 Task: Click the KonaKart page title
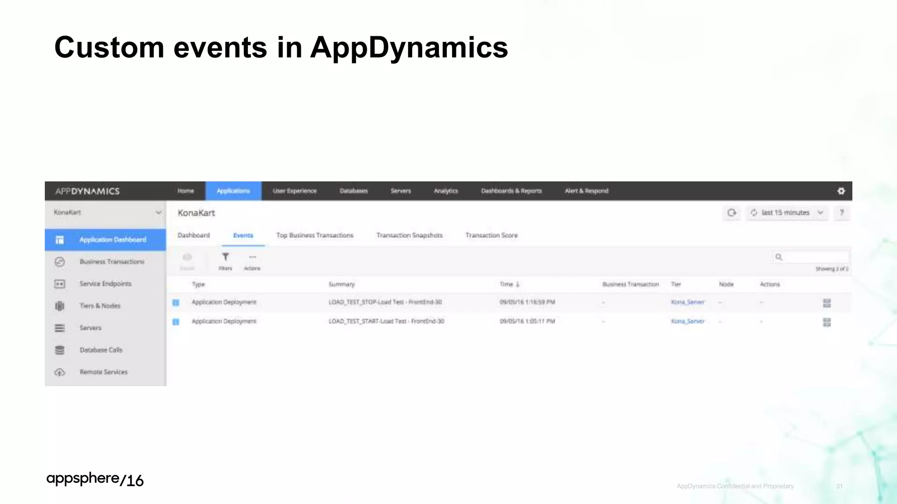pyautogui.click(x=196, y=213)
